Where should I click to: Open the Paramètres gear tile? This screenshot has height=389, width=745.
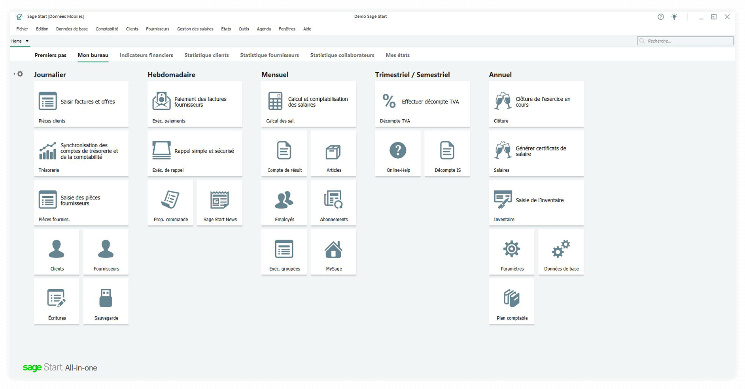click(x=512, y=252)
